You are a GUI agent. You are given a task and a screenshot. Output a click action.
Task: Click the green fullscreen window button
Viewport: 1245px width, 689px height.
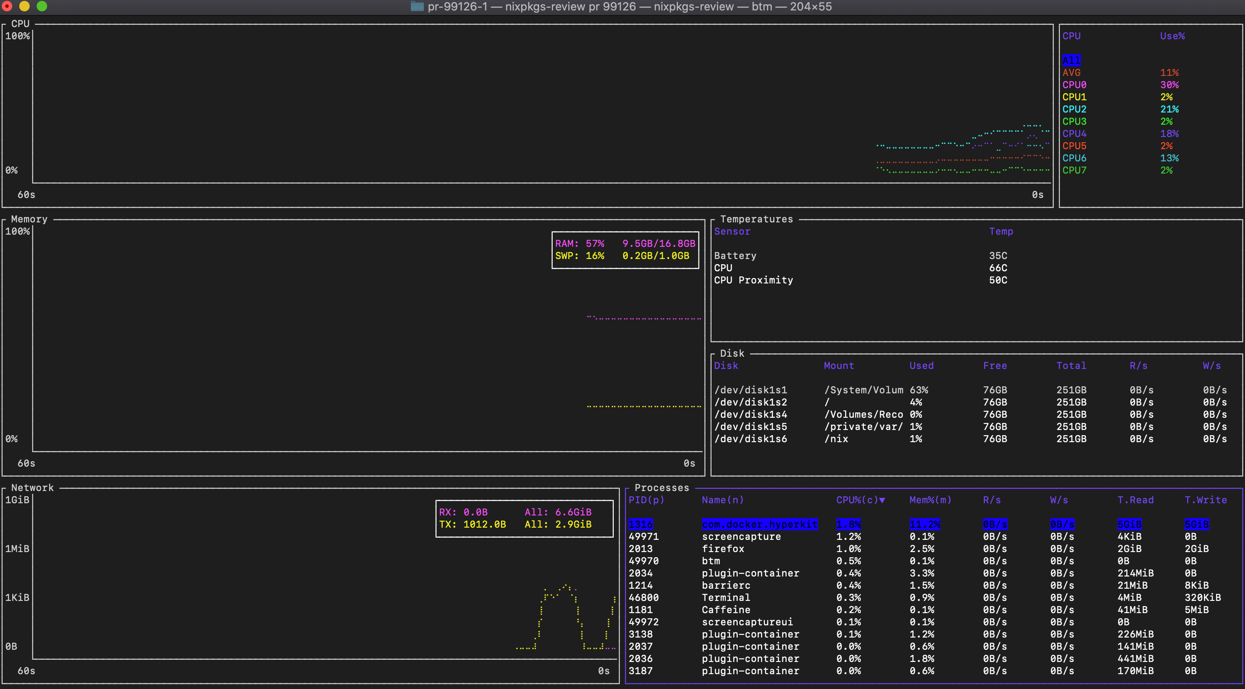[x=42, y=6]
